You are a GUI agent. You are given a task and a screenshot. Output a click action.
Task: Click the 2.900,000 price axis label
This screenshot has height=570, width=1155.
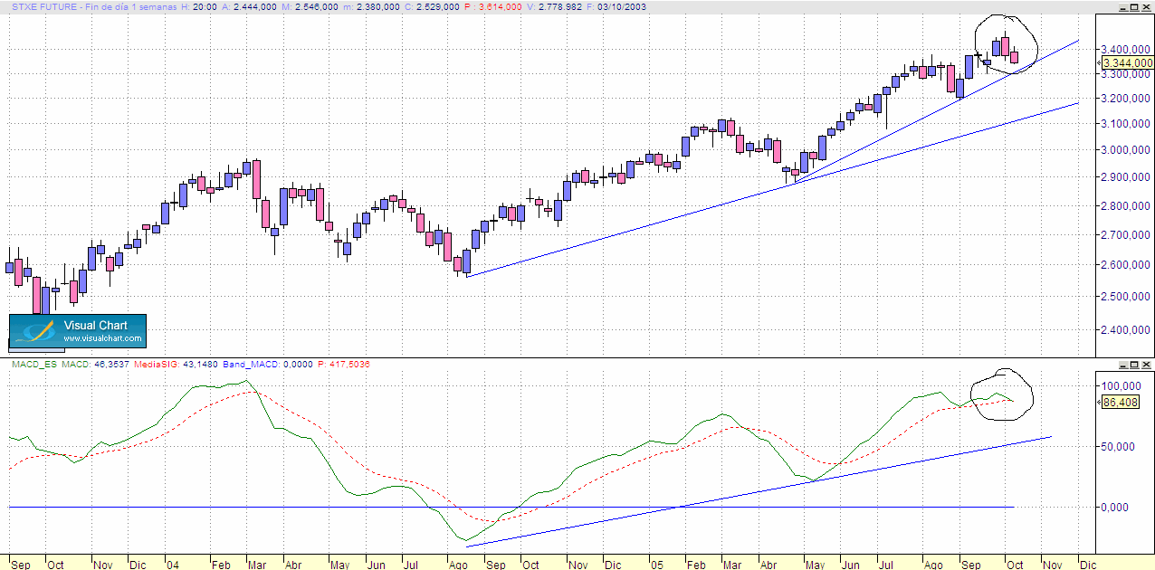[x=1125, y=177]
